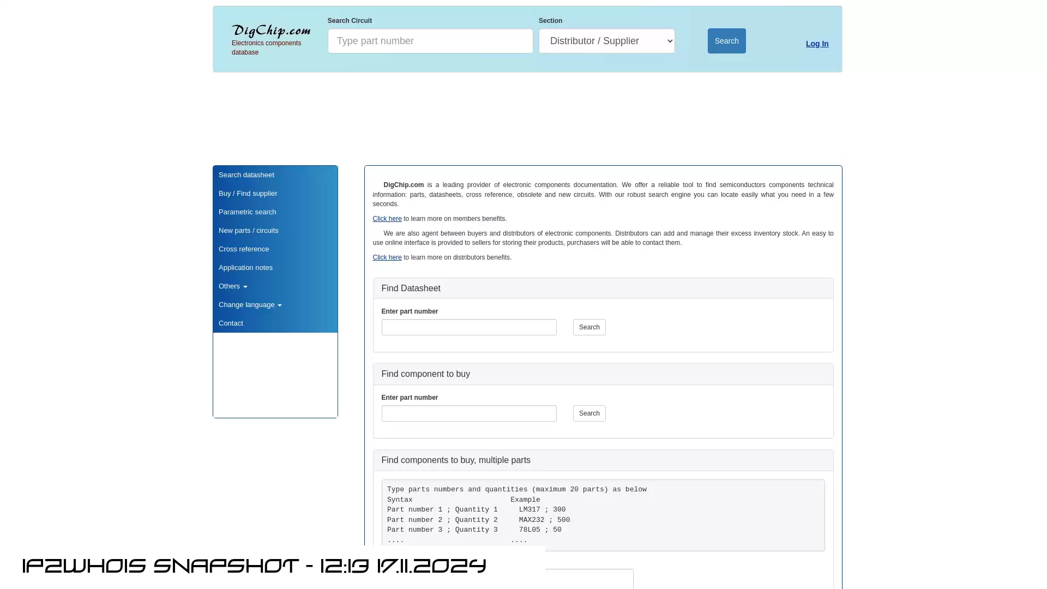Open the Contact page
Screen dimensions: 1047x589
pos(275,323)
